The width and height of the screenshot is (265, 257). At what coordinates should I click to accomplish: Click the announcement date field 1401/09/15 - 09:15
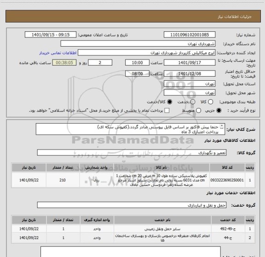click(51, 35)
